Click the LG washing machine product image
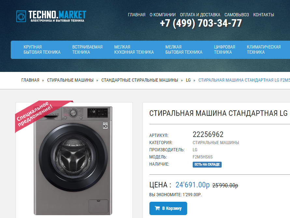The height and width of the screenshot is (218, 290). [73, 160]
